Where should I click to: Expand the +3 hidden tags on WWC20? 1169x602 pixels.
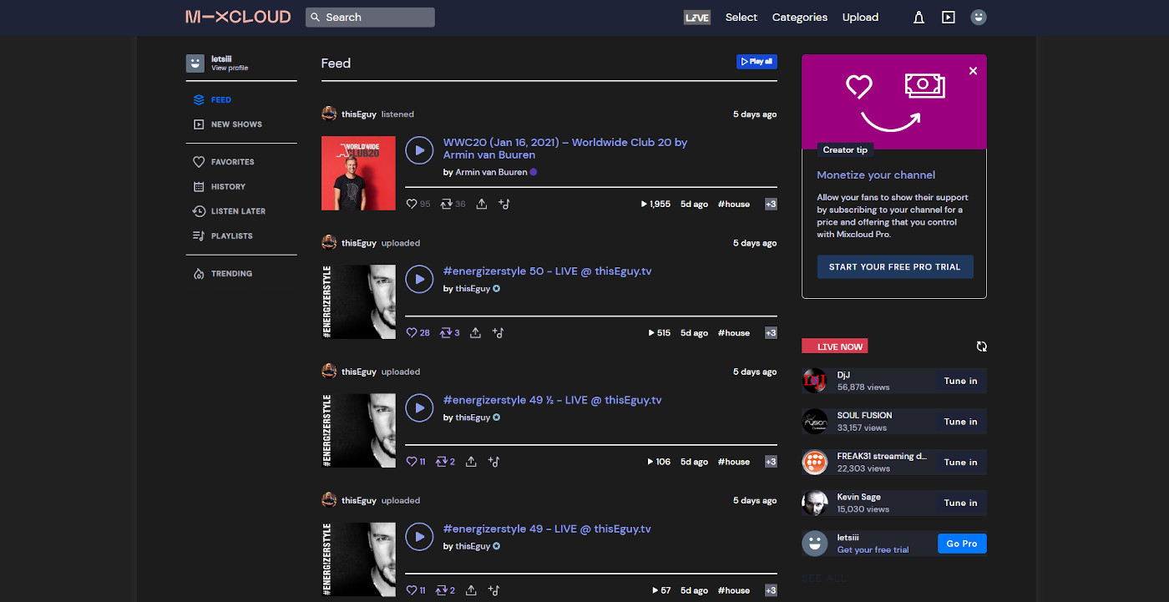(x=770, y=203)
